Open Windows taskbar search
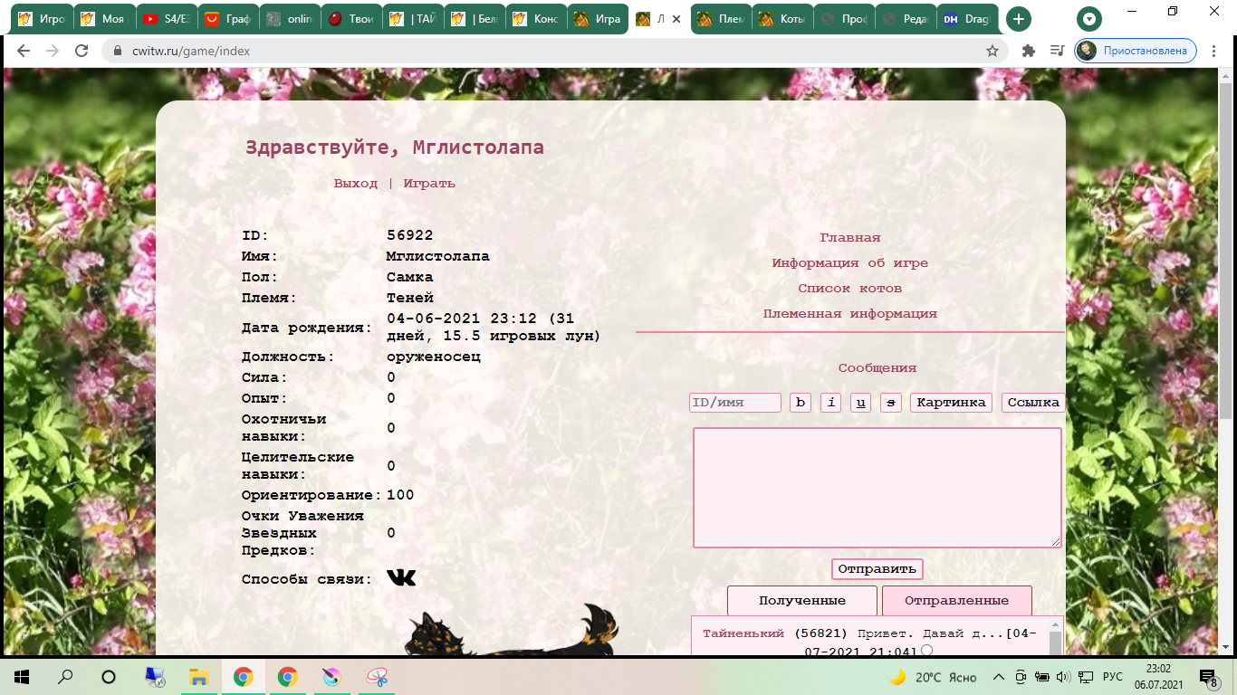 point(65,677)
